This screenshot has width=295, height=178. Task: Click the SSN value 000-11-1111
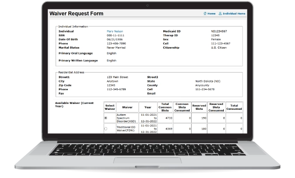point(116,35)
